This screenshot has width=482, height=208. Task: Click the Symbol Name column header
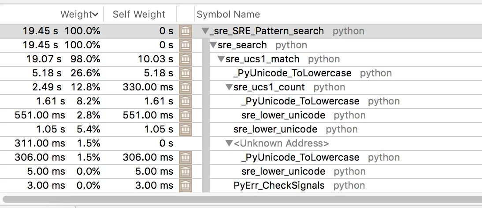click(x=228, y=14)
